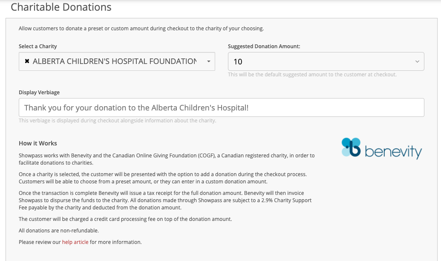Click the Select a Charity label
This screenshot has width=441, height=261.
tap(37, 46)
